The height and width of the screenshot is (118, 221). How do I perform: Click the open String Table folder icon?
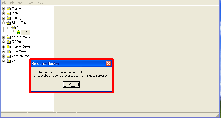click(9, 23)
